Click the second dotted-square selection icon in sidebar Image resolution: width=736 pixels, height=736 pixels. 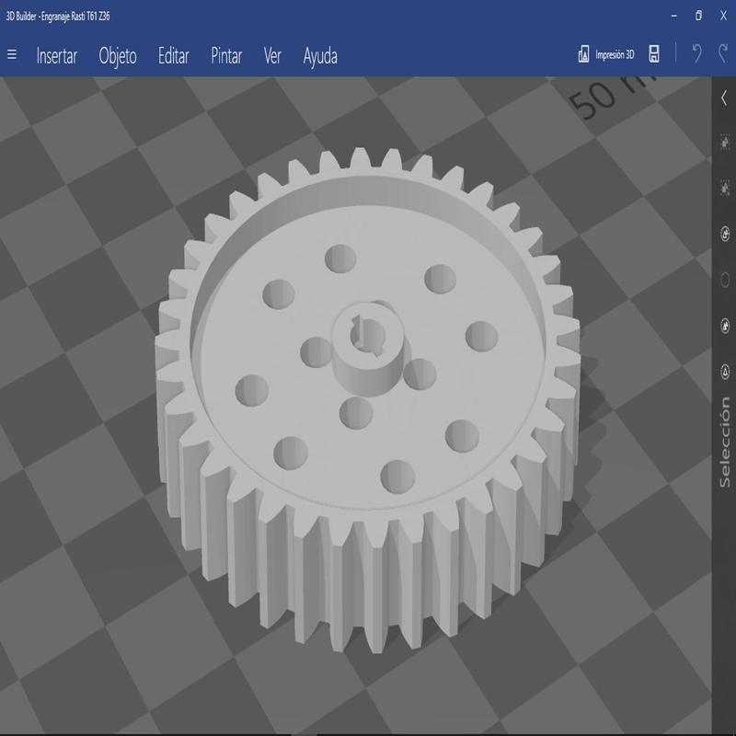724,188
